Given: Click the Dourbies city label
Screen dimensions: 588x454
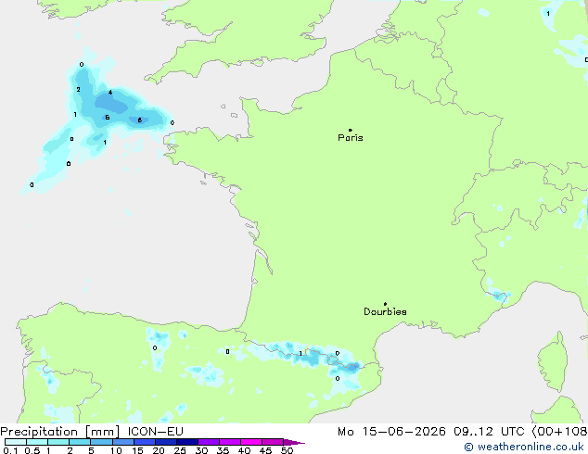Looking at the screenshot, I should coord(385,311).
